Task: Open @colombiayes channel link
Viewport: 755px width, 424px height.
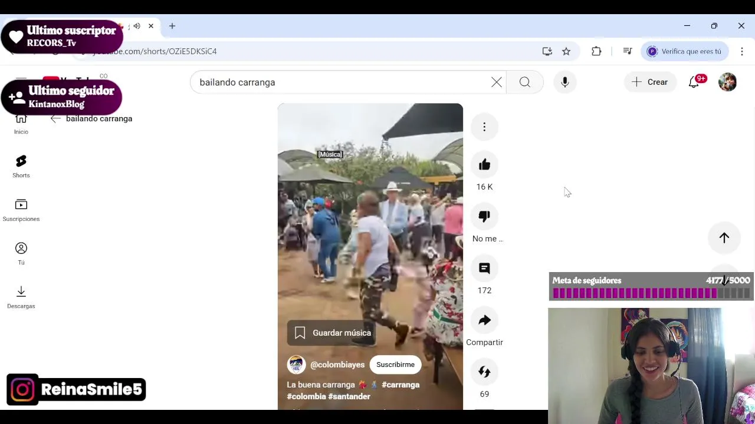Action: click(x=337, y=365)
